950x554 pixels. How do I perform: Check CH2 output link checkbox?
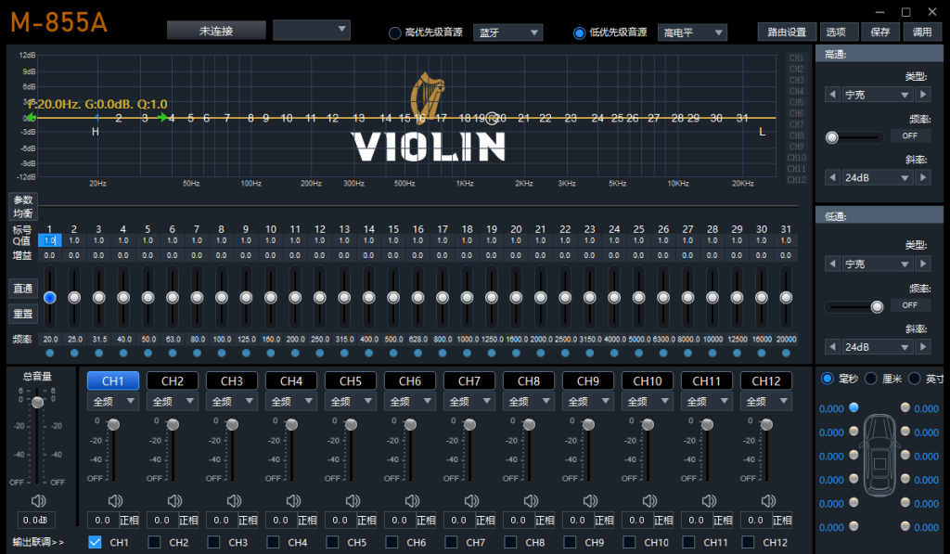[154, 542]
